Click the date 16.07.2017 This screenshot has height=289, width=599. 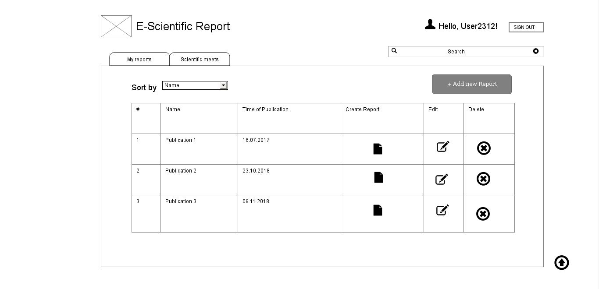click(x=256, y=140)
